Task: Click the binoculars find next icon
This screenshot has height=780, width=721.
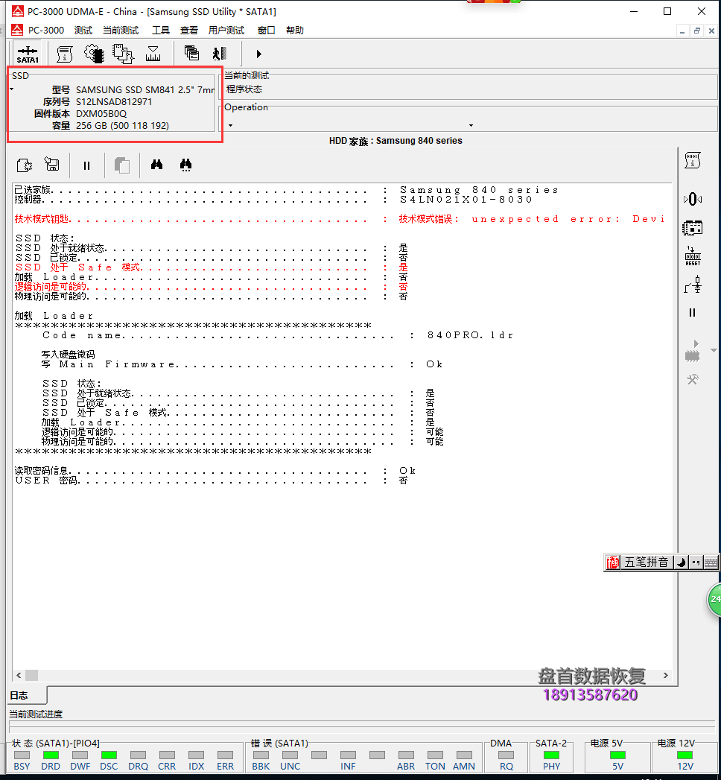Action: 186,165
